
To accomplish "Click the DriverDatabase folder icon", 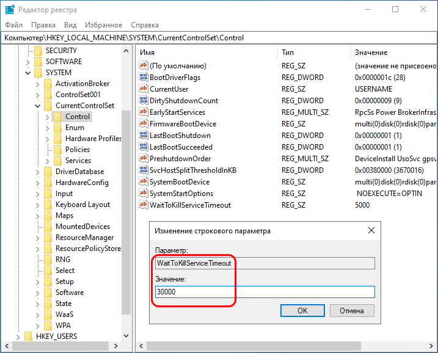I will point(48,172).
